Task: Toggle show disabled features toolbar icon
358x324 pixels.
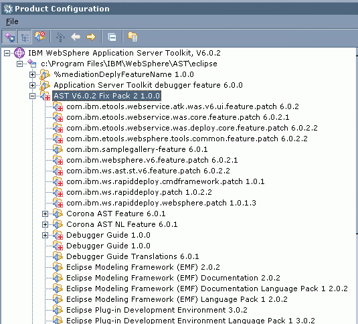Action: pos(39,37)
